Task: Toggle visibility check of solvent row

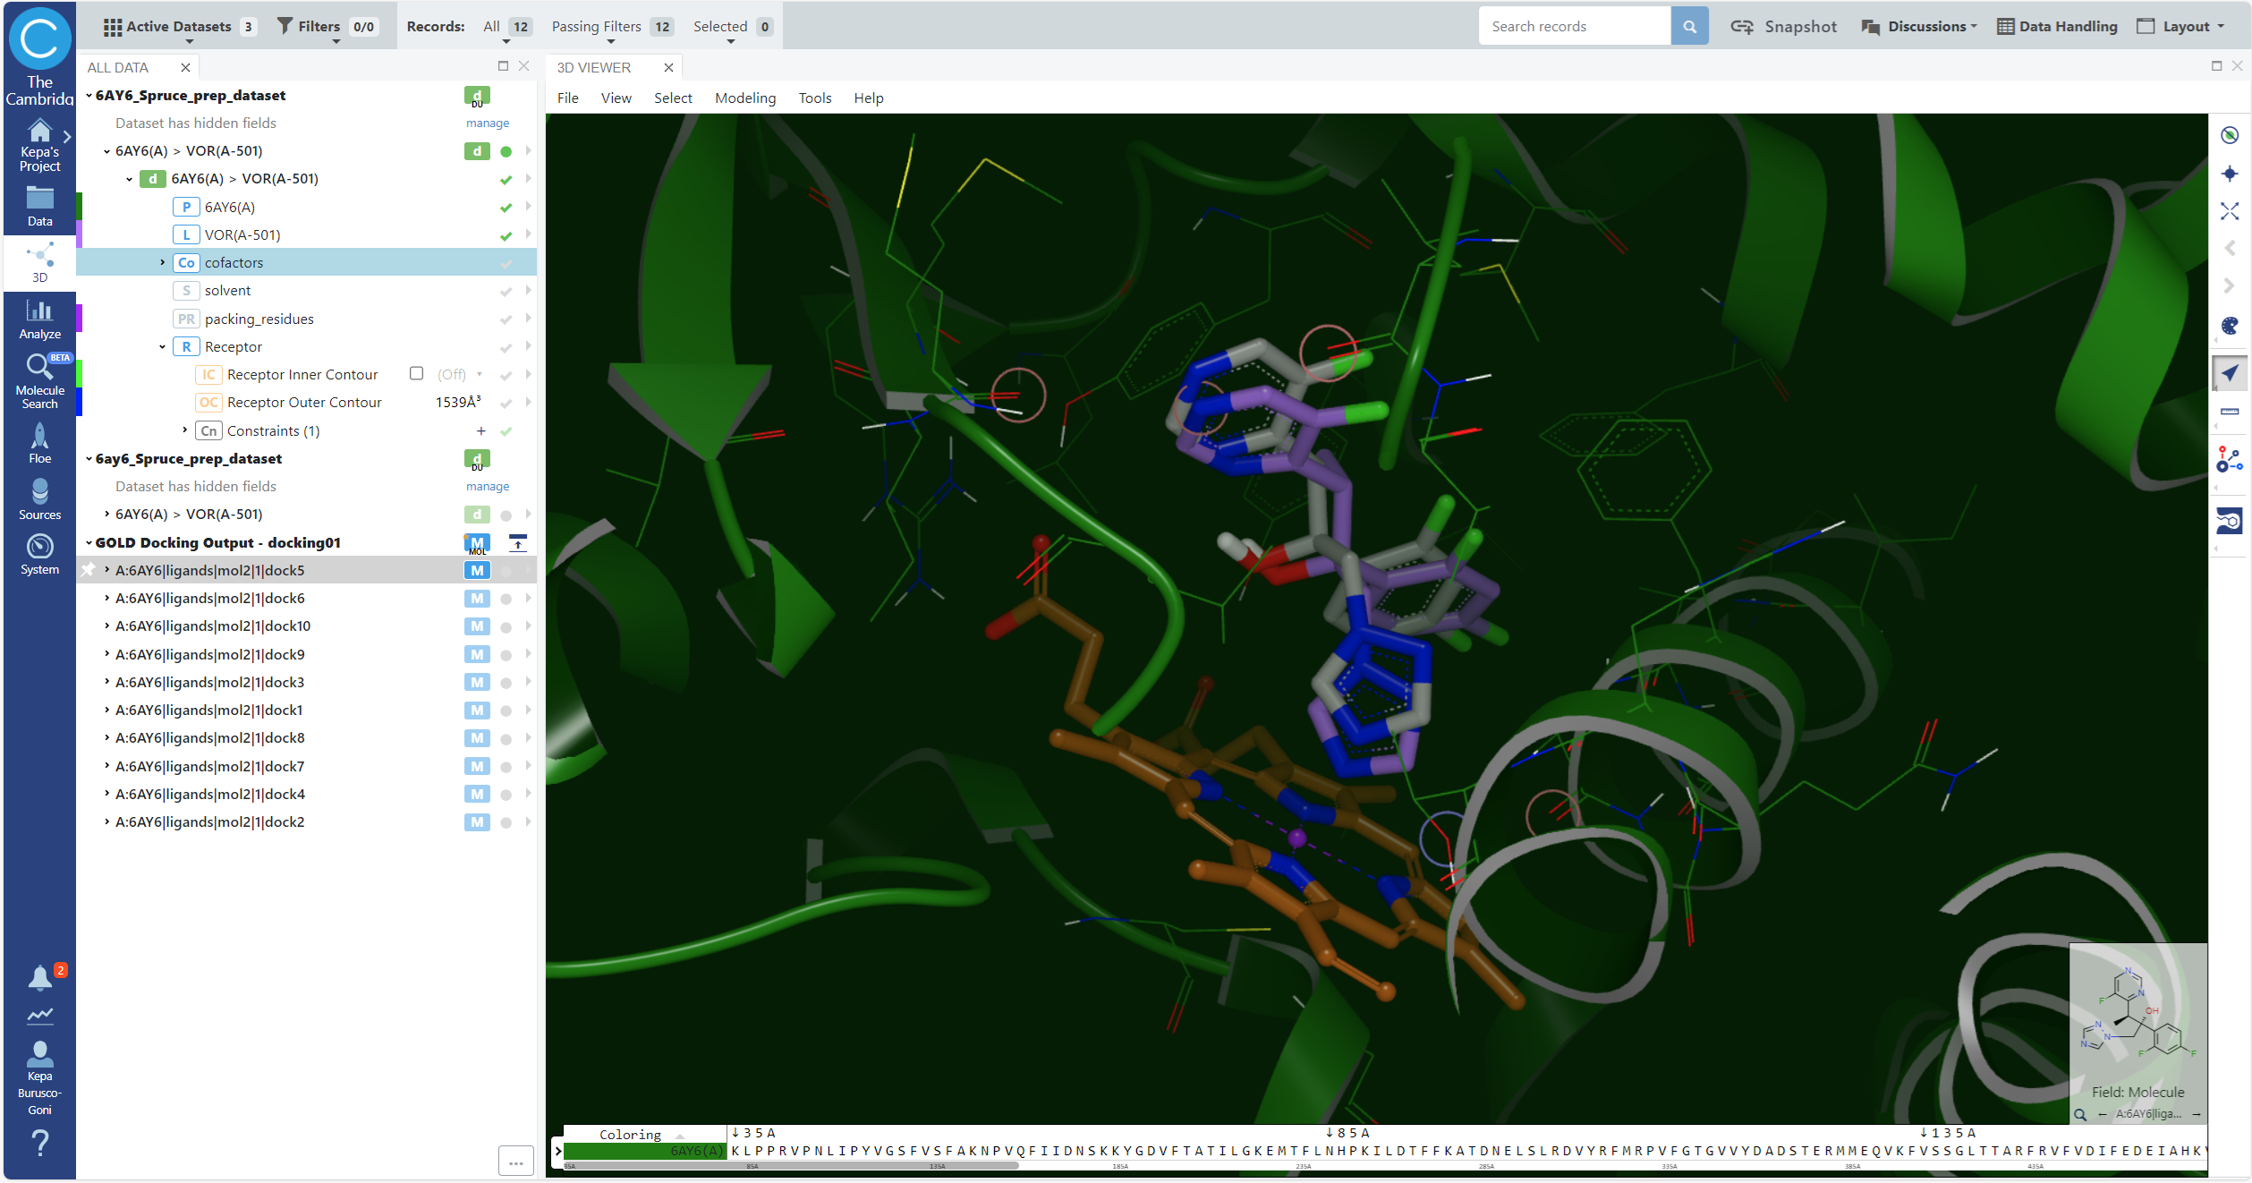Action: (506, 291)
